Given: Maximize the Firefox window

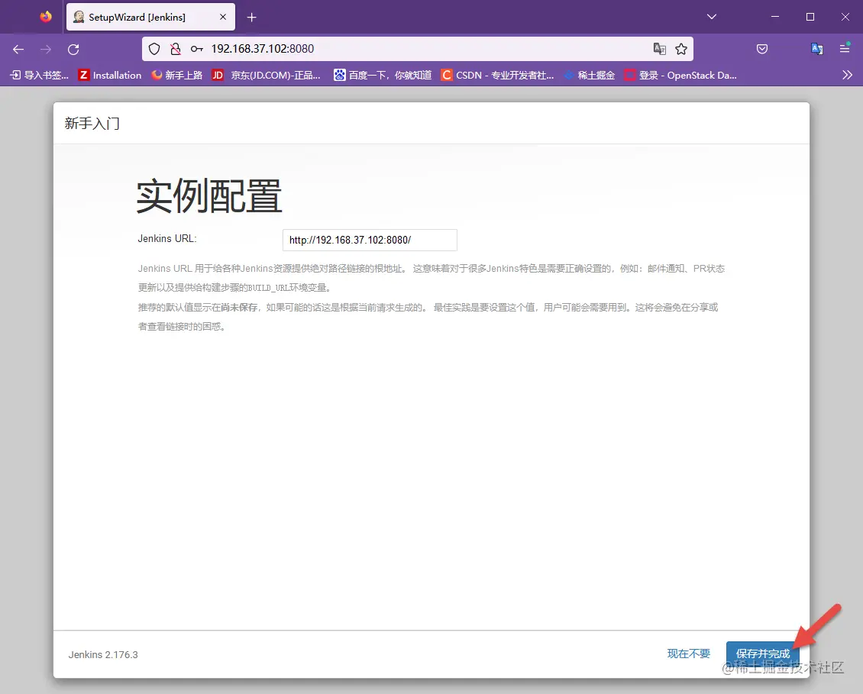Looking at the screenshot, I should pos(810,17).
